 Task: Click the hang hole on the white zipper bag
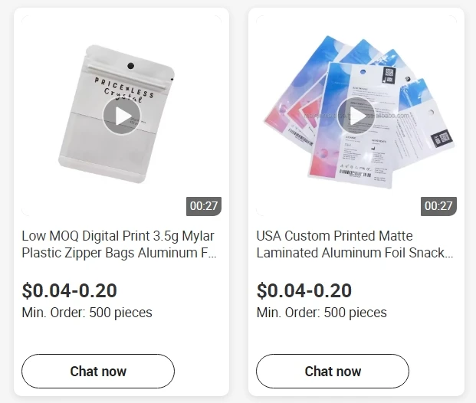[x=130, y=66]
